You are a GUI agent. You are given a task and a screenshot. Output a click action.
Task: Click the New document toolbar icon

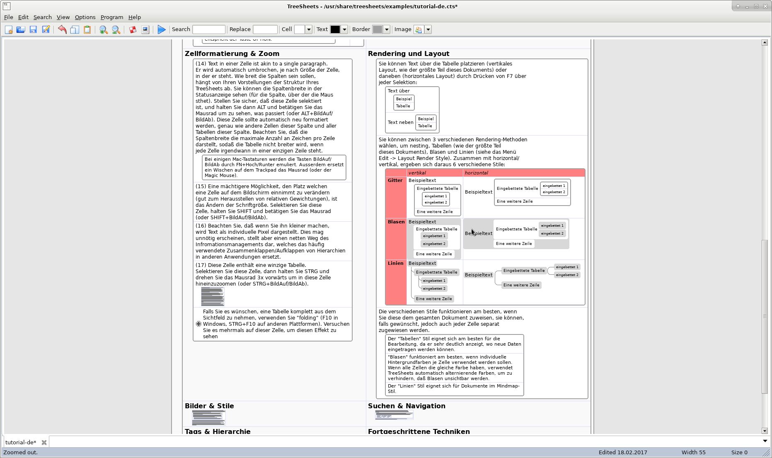pos(9,29)
